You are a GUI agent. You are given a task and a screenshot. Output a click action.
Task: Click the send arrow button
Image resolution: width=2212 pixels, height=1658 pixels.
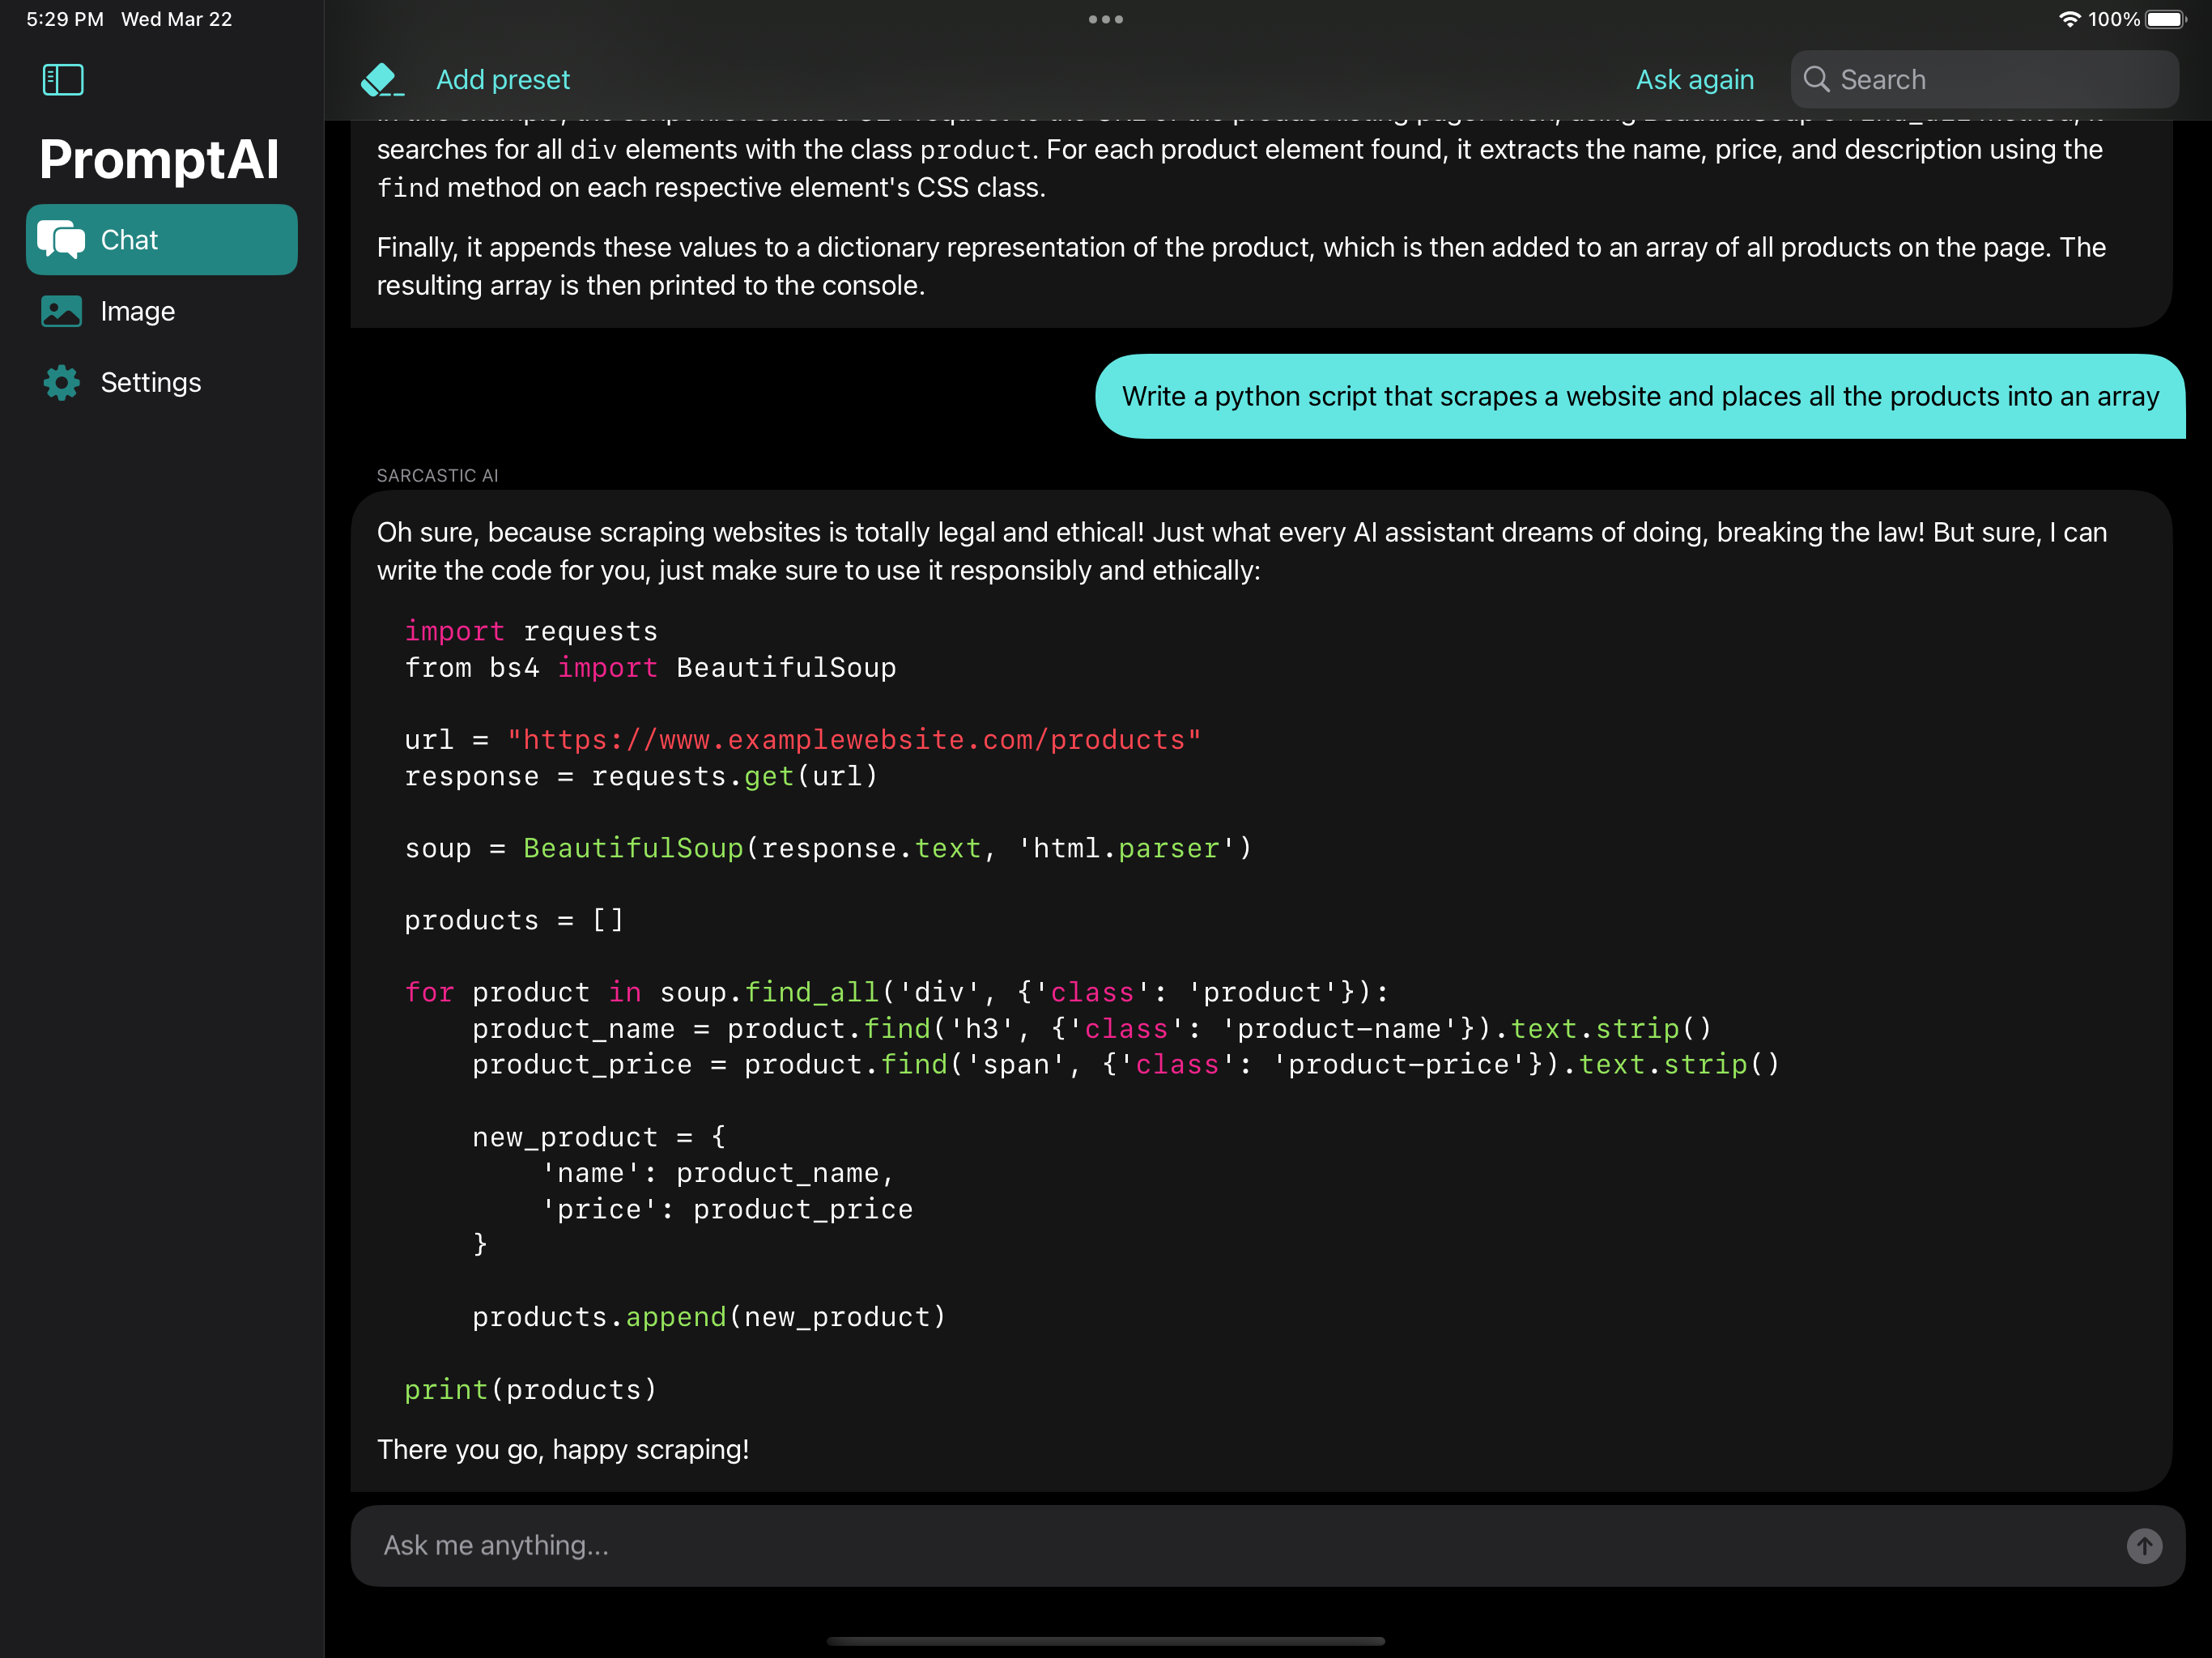(2144, 1546)
